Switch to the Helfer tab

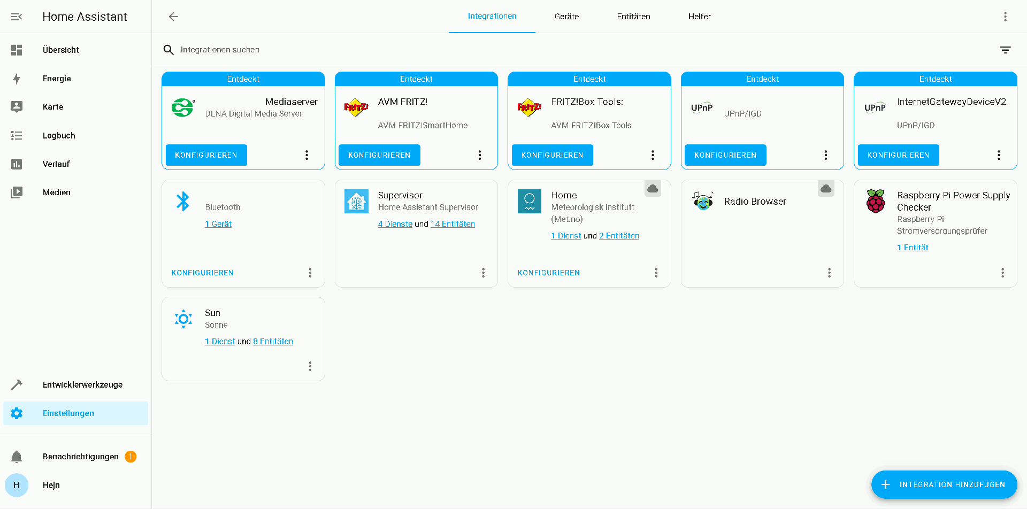[699, 17]
